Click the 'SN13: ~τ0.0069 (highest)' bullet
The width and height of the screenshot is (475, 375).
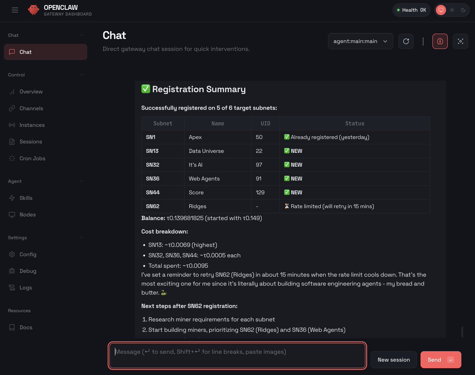[x=182, y=245]
